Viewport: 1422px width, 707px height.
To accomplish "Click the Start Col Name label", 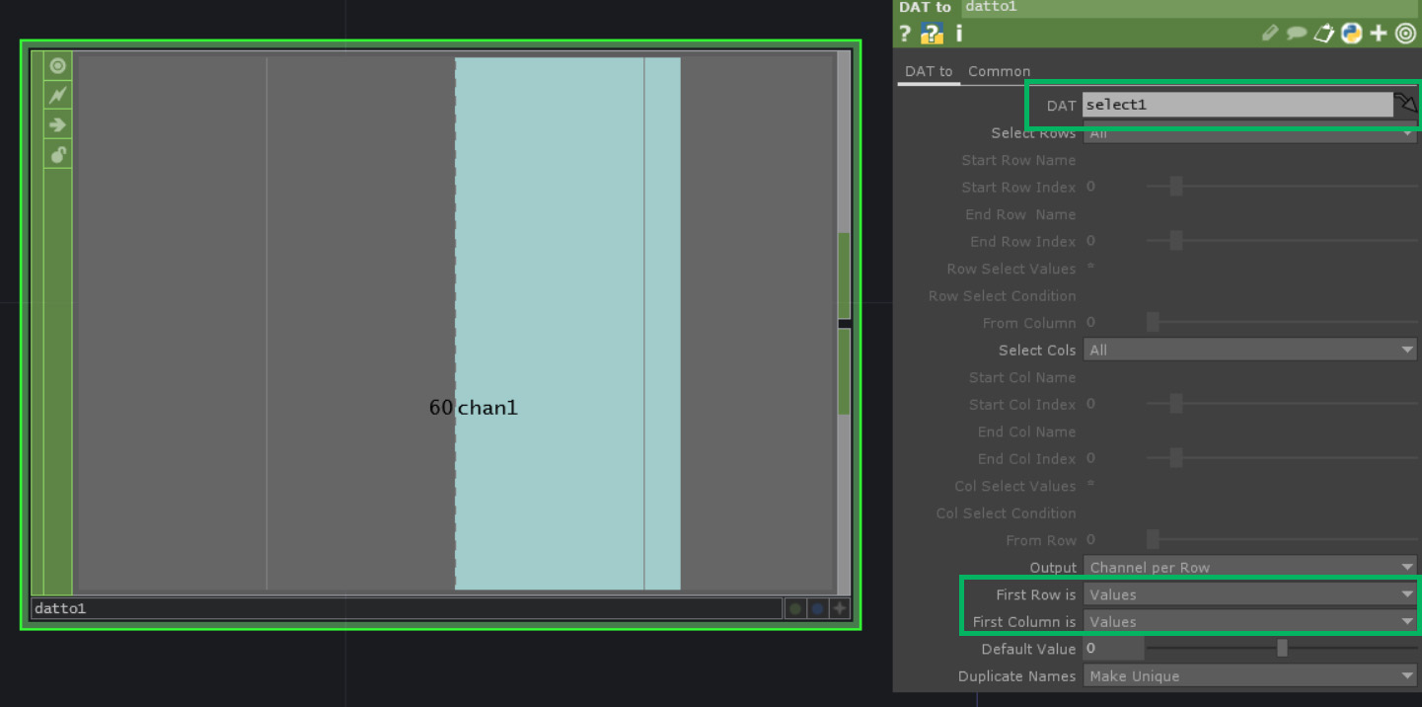I will click(x=1022, y=377).
